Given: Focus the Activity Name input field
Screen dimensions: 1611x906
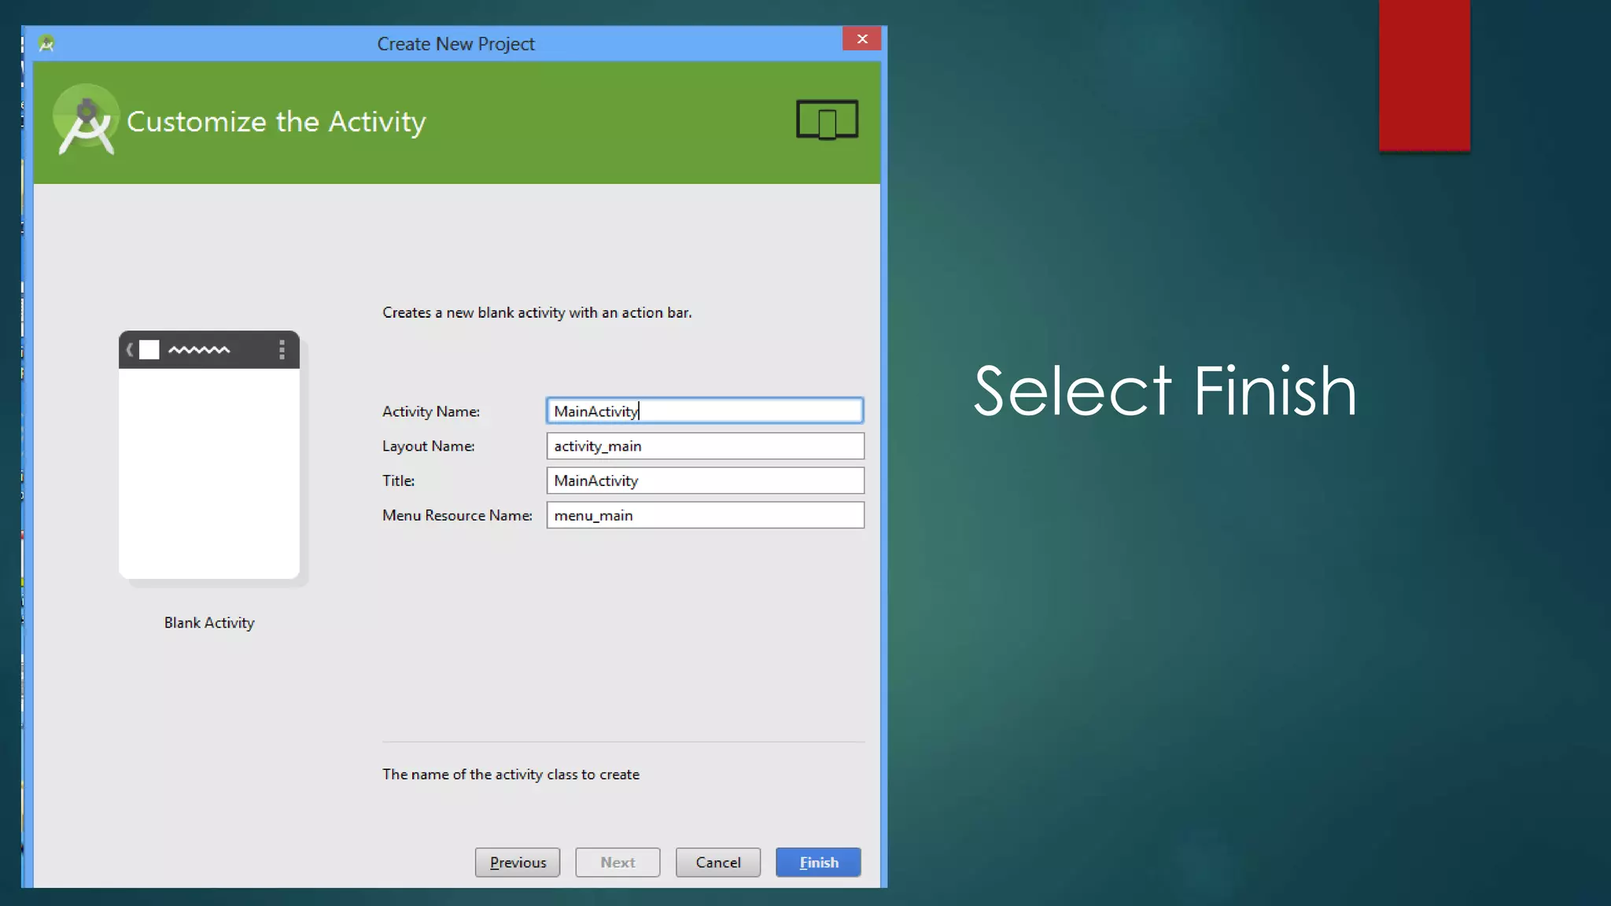Looking at the screenshot, I should pos(705,411).
